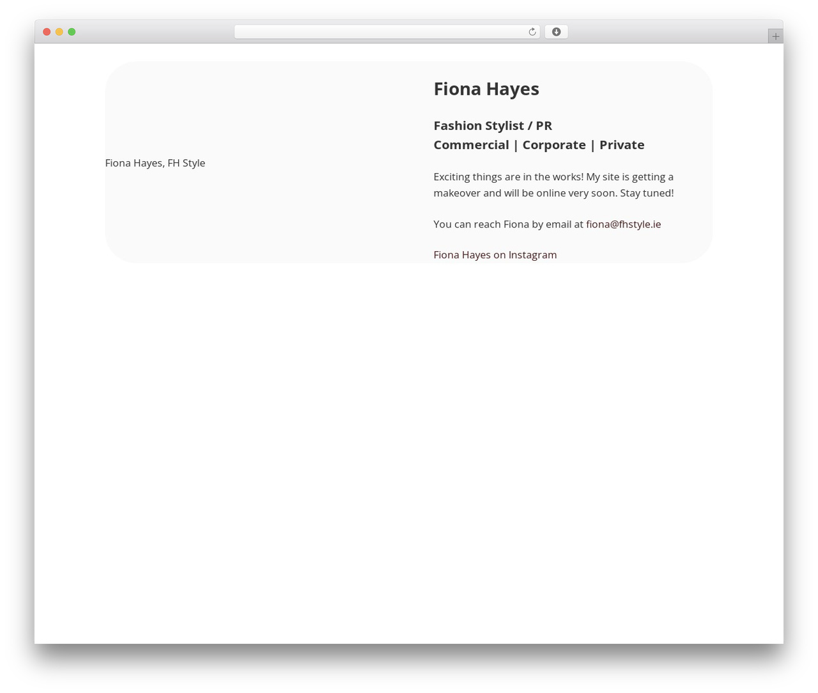
Task: Minimize window with the yellow button
Action: coord(59,32)
